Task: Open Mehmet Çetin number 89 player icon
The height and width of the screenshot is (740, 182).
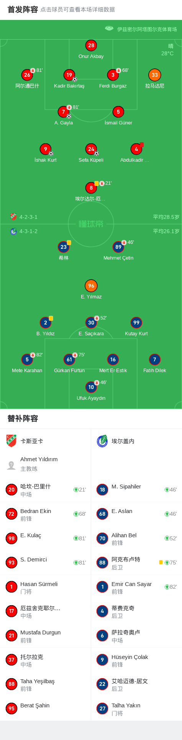Action: pos(118,247)
